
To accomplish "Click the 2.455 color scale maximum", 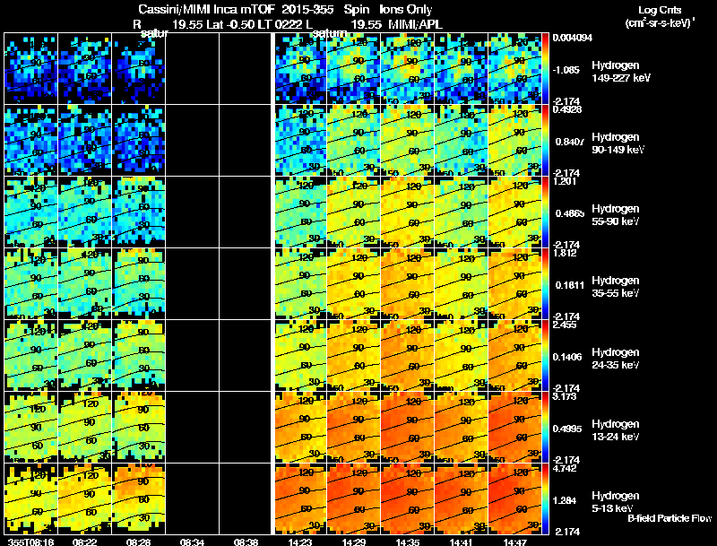I will pyautogui.click(x=565, y=325).
